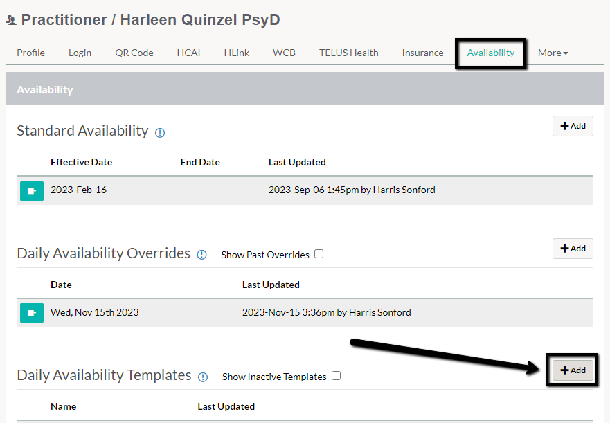Image resolution: width=610 pixels, height=423 pixels.
Task: Click info icon next to Daily Availability Overrides
Action: coord(201,255)
